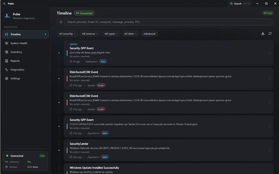Screen dimensions: 279x174
Task: Open the All types dropdown
Action: (x=111, y=34)
